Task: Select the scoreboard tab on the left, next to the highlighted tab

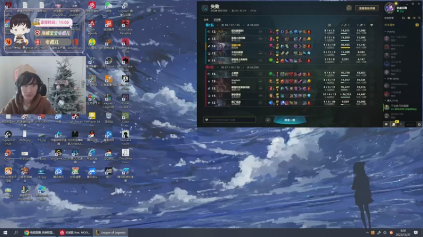Action: point(206,19)
